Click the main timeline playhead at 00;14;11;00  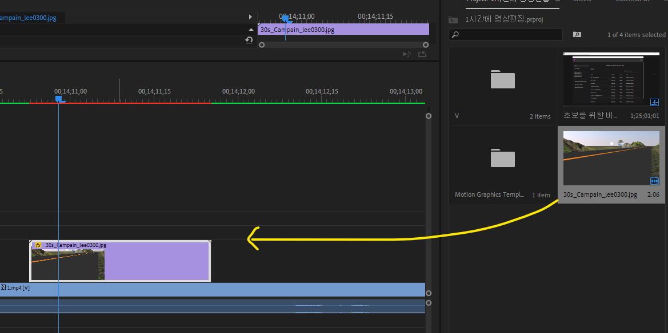click(x=59, y=99)
